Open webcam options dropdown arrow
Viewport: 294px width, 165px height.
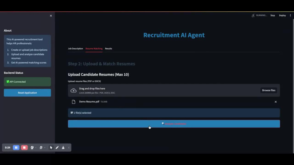coord(36,148)
